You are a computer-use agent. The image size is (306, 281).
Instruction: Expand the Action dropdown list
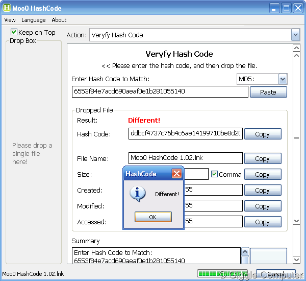pyautogui.click(x=295, y=35)
